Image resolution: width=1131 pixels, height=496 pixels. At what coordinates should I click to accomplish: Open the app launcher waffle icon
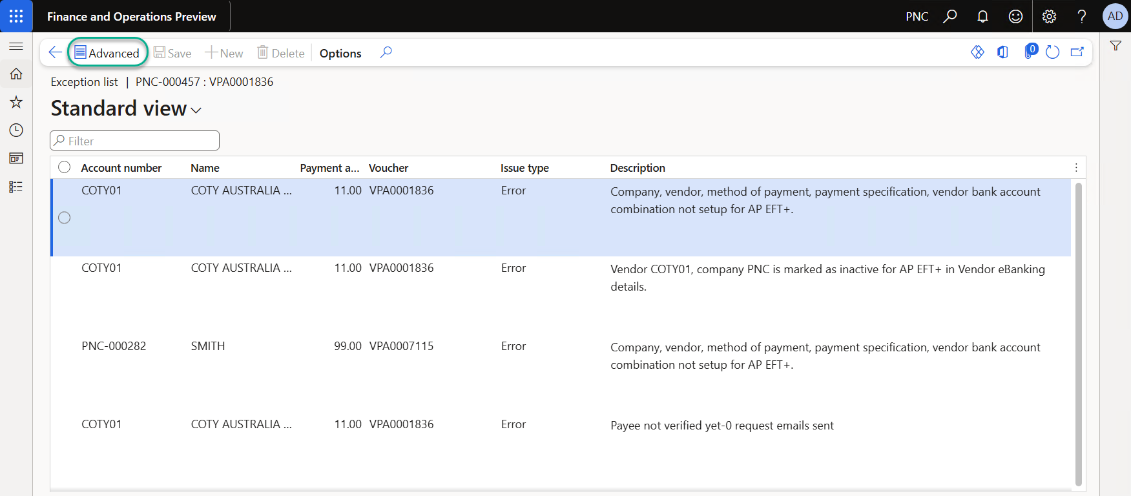16,16
